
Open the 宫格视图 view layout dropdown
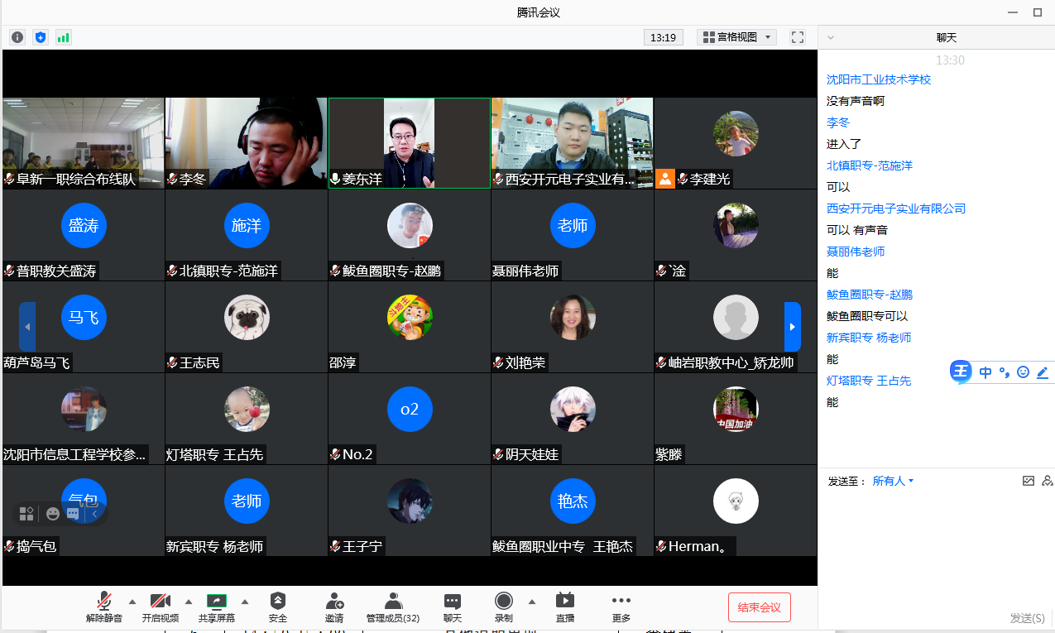pyautogui.click(x=736, y=37)
